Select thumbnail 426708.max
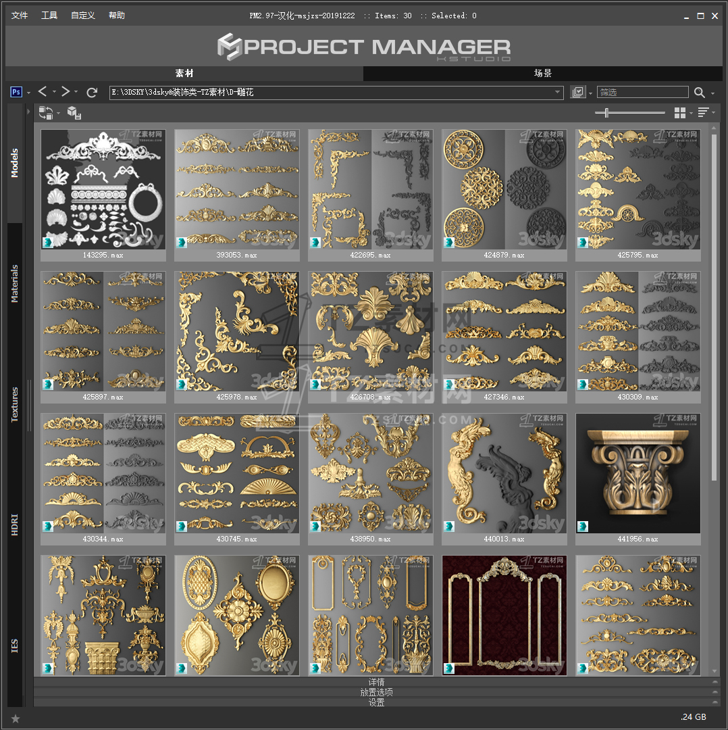This screenshot has width=728, height=730. click(371, 337)
